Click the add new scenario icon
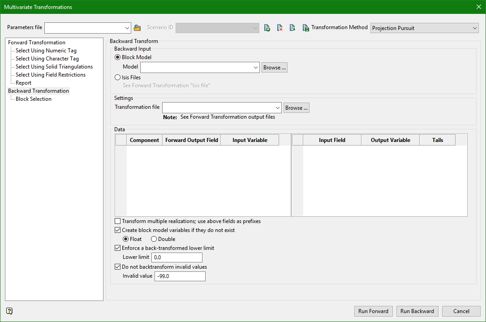 pyautogui.click(x=267, y=28)
